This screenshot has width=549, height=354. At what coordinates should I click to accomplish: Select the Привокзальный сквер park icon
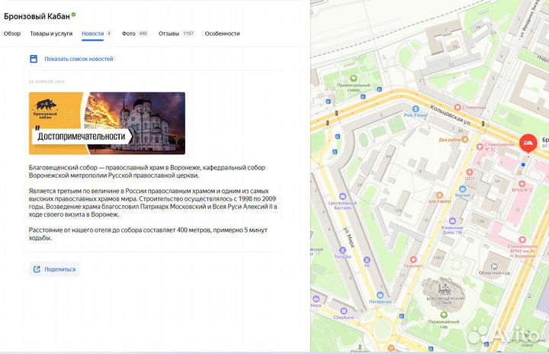(x=354, y=79)
